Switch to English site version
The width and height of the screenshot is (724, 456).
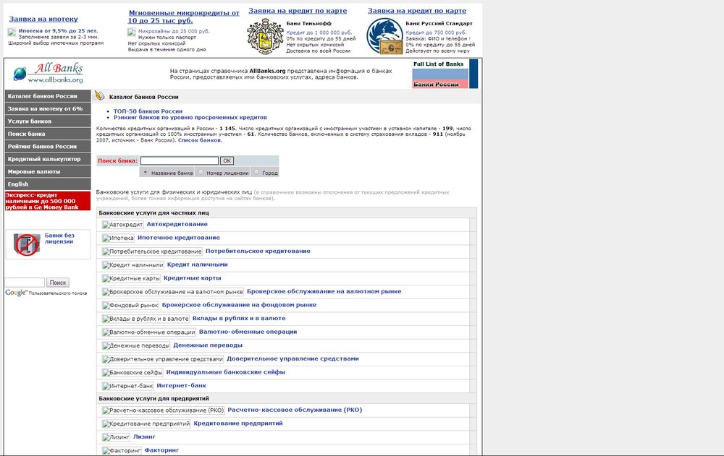[48, 184]
